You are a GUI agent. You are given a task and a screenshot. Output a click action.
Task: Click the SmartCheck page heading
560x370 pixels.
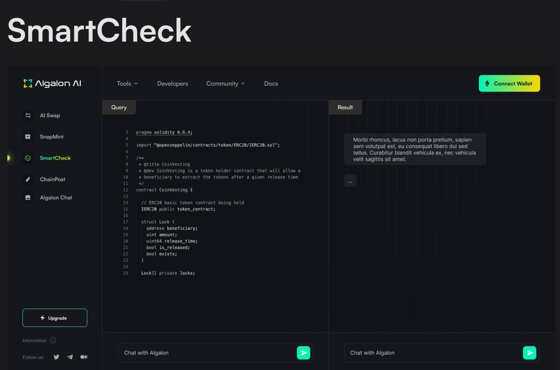coord(99,31)
